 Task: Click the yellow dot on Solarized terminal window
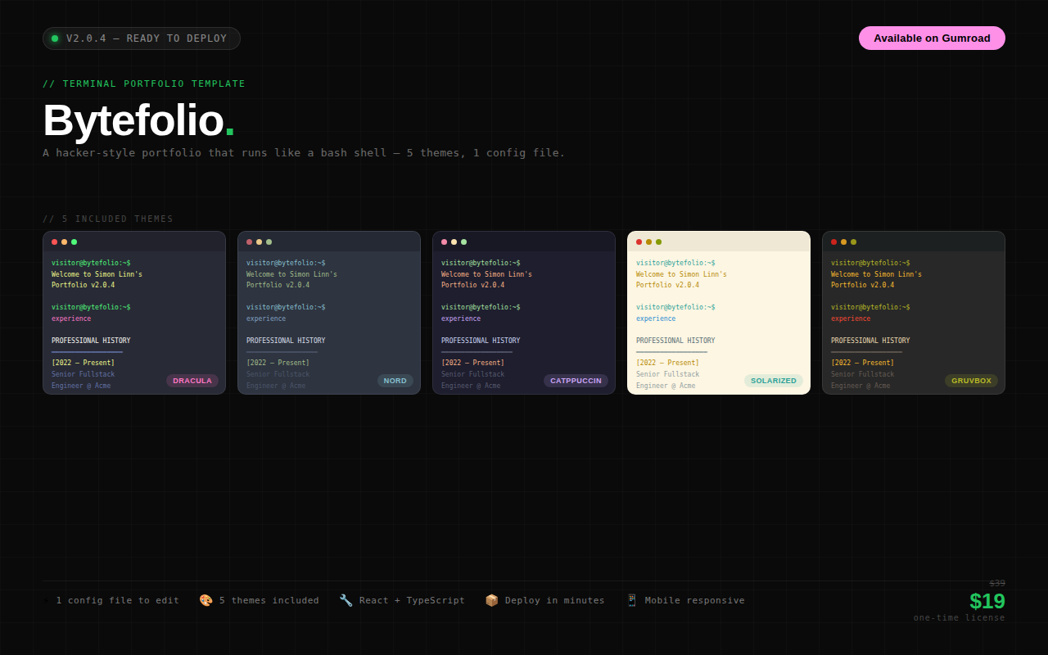(648, 242)
